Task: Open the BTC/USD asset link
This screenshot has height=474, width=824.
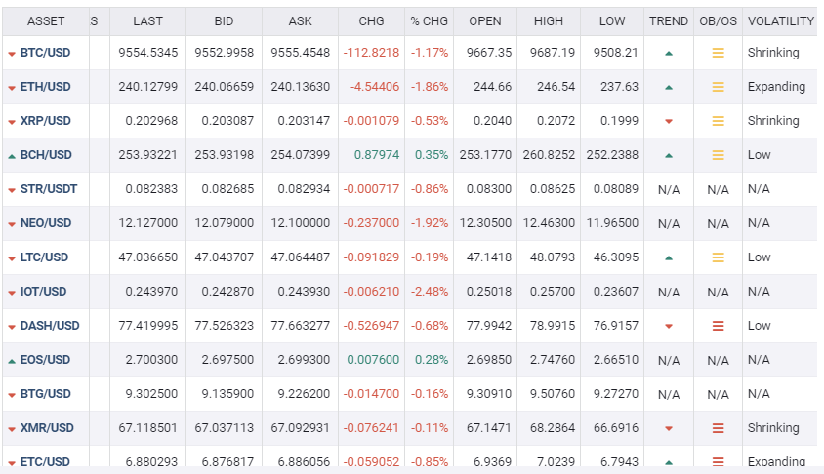Action: [45, 53]
